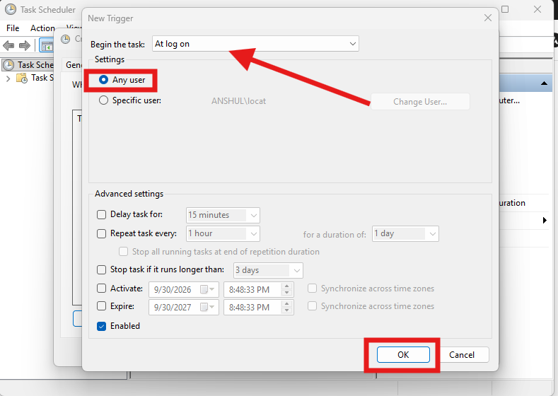Close the New Trigger dialog
The height and width of the screenshot is (396, 558).
(x=488, y=18)
